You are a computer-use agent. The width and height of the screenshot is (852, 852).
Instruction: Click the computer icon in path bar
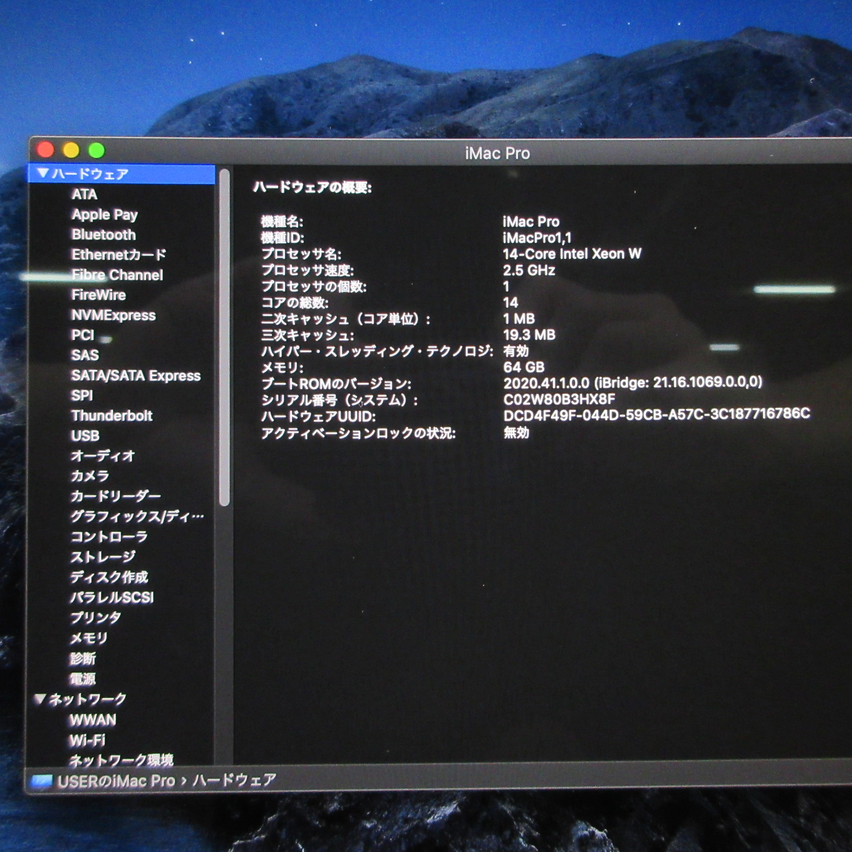click(42, 781)
